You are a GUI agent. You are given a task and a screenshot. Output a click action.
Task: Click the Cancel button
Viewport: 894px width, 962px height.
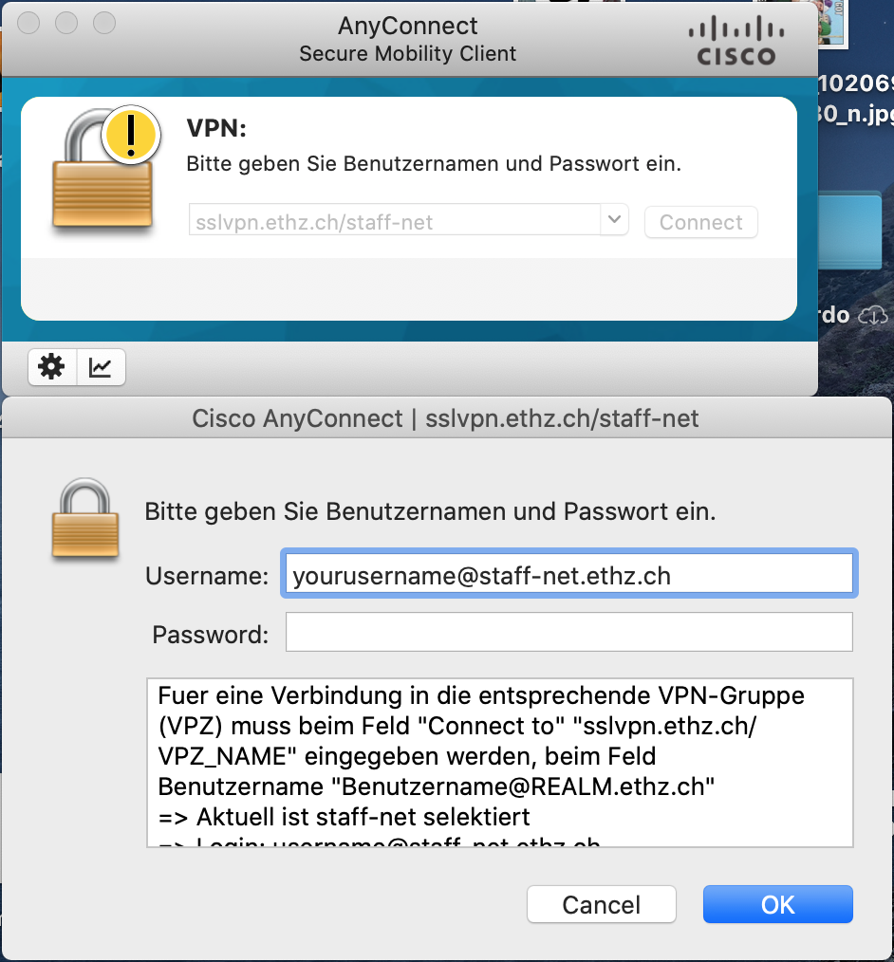tap(602, 904)
